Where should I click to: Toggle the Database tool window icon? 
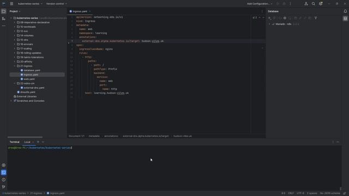point(345,19)
